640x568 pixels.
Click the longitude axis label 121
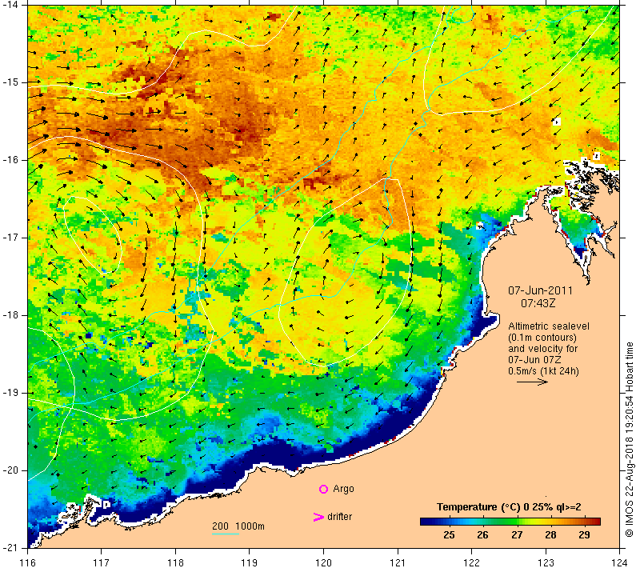[398, 562]
